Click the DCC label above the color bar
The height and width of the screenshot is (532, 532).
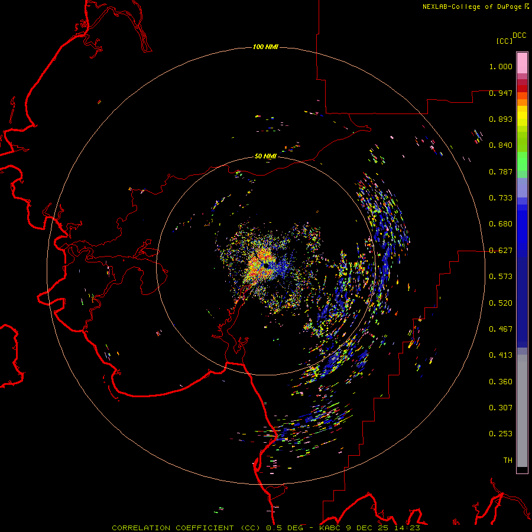pyautogui.click(x=519, y=35)
